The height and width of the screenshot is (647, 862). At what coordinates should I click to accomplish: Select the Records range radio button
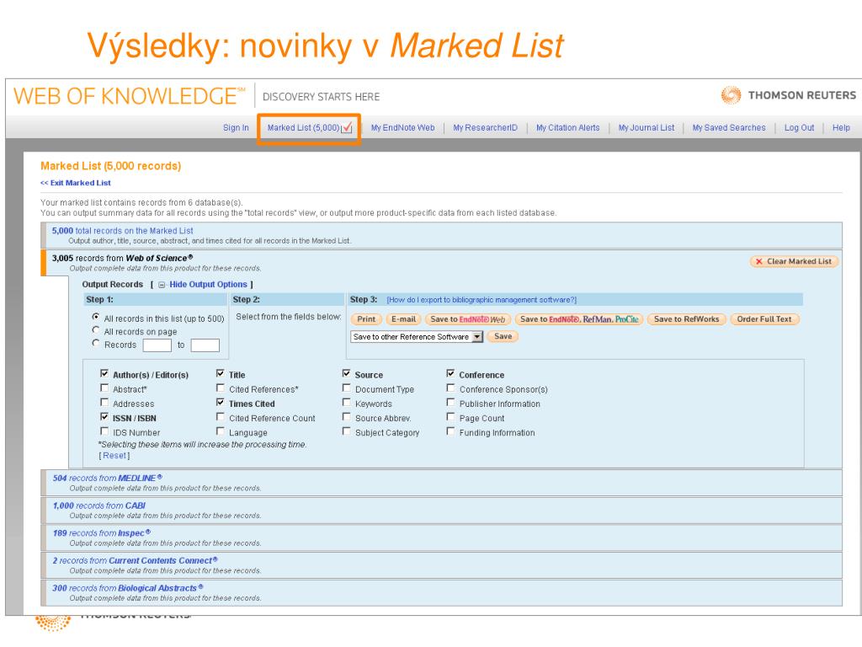96,344
